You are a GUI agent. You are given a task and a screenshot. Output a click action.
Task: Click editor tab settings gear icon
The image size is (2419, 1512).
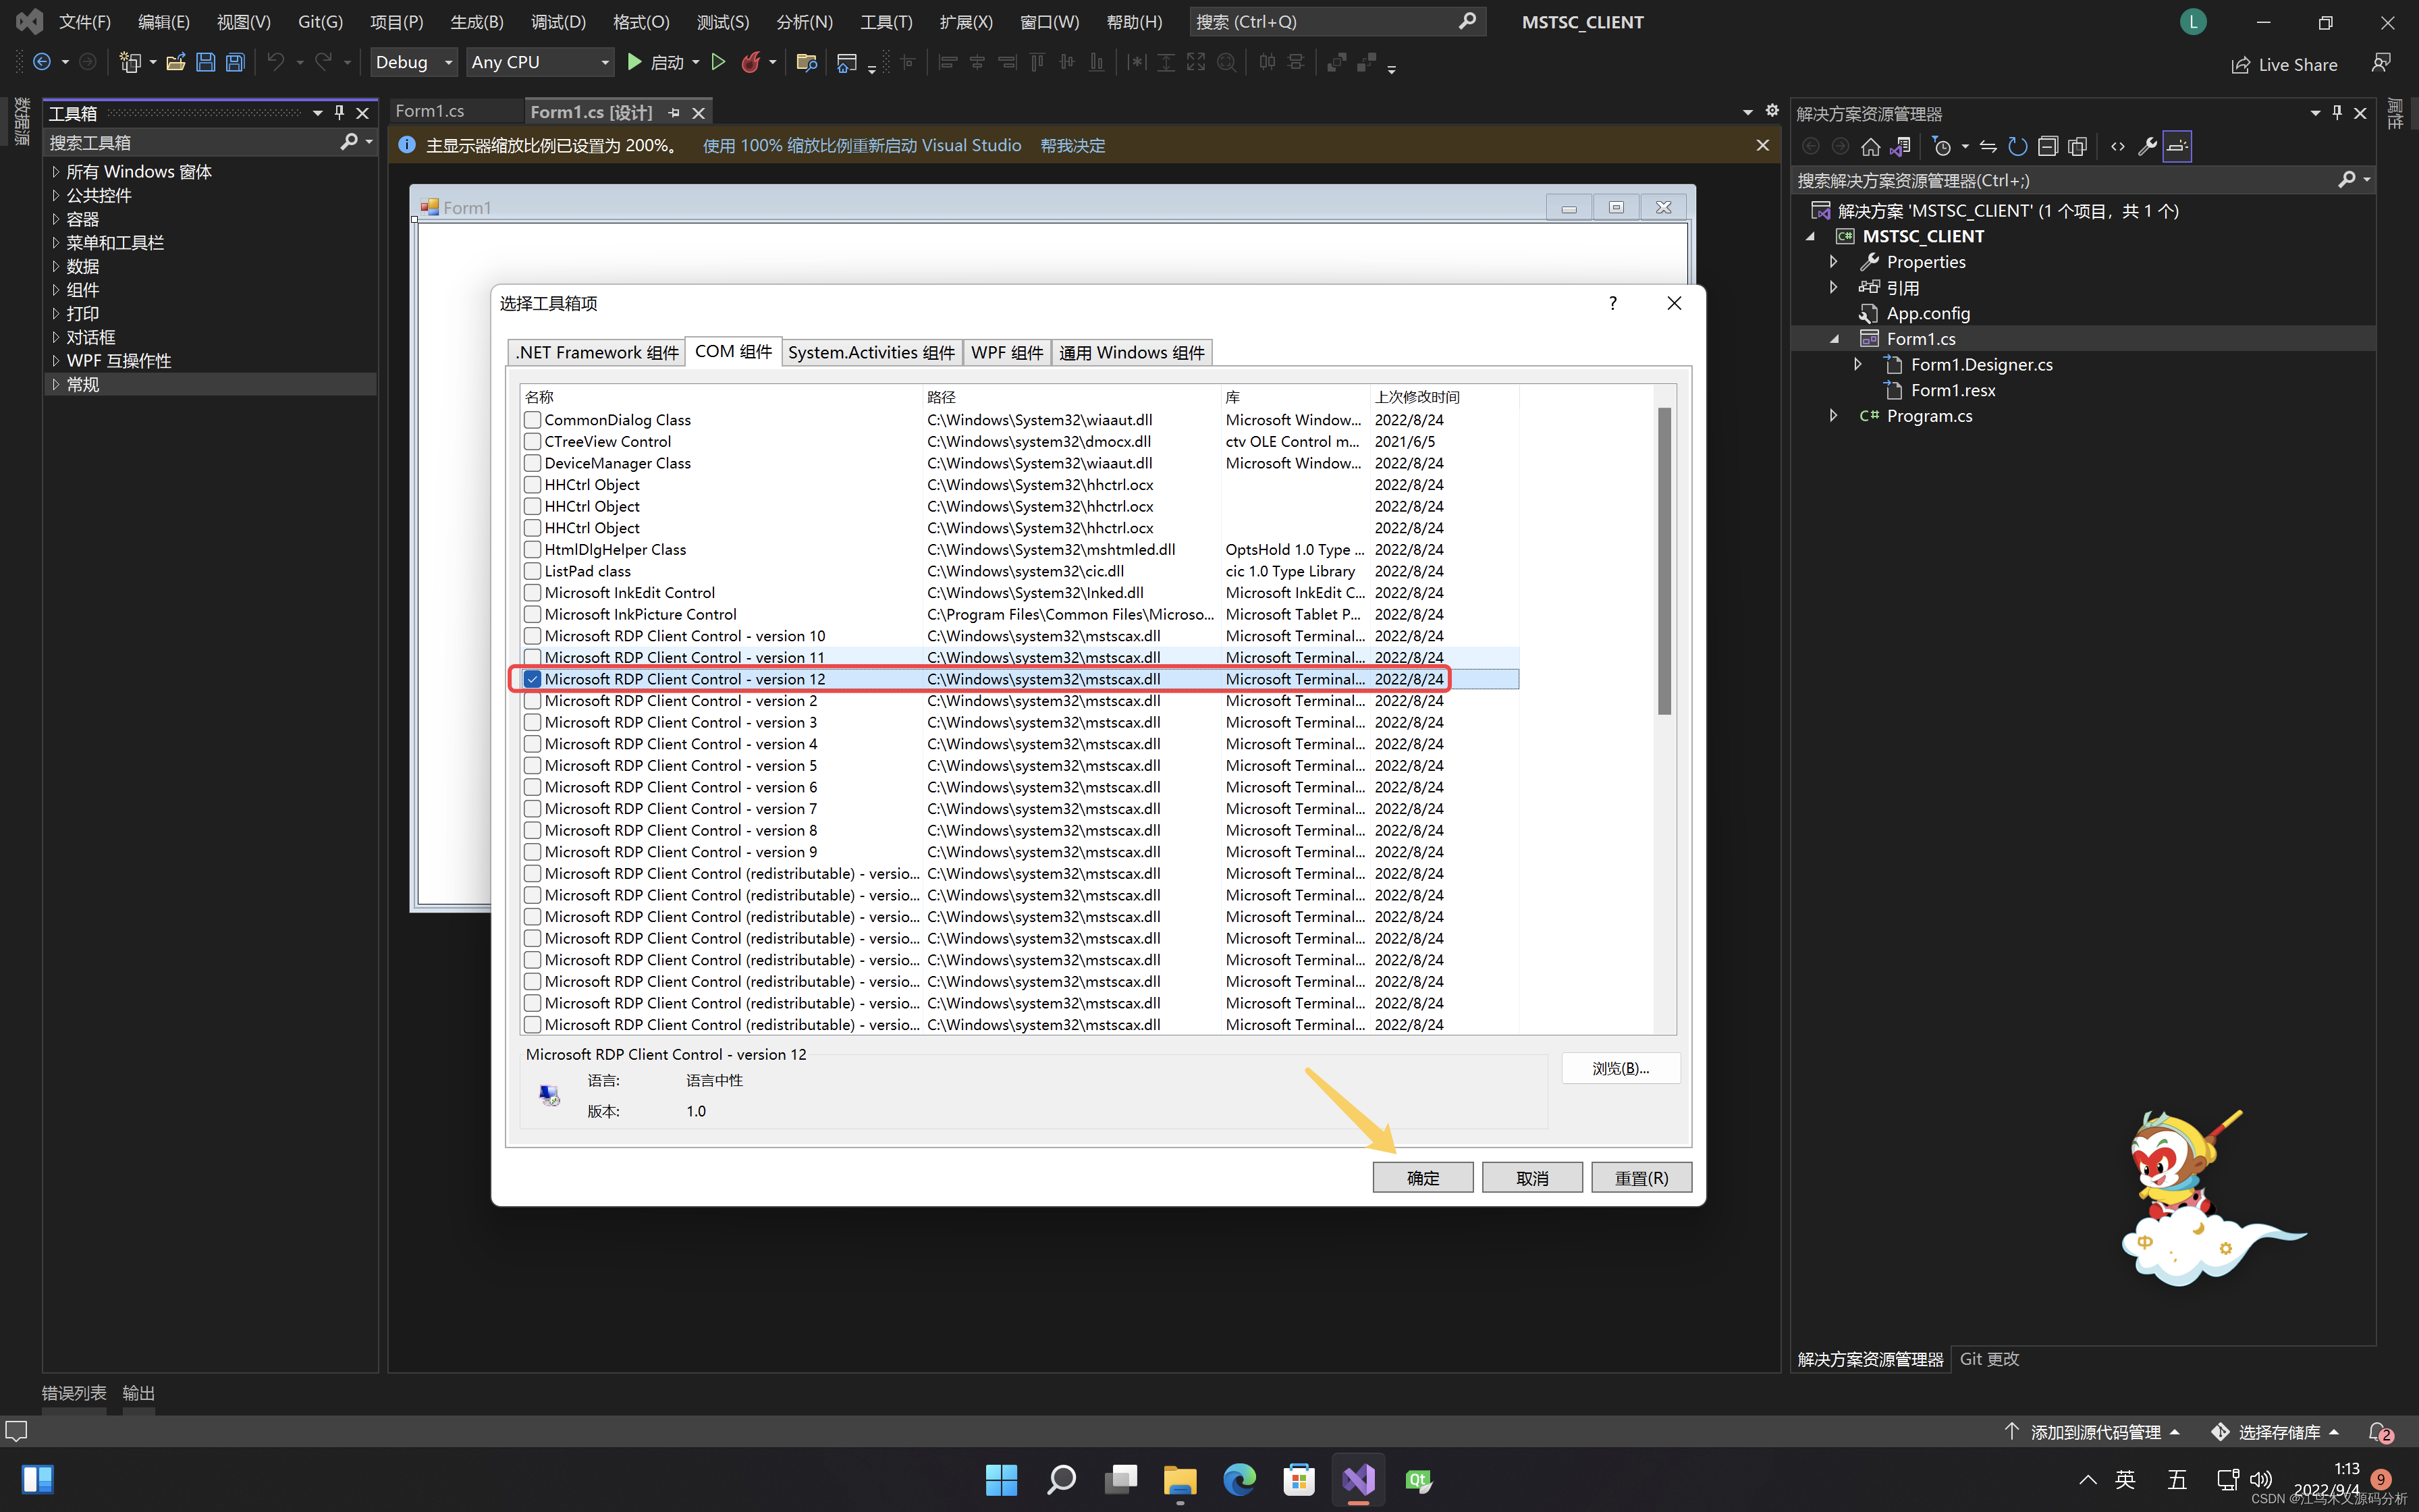[1771, 111]
